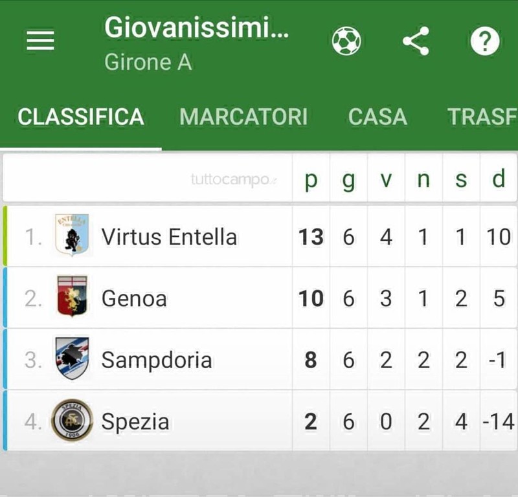Expand the Giovanissimi title with Girone A
Image resolution: width=518 pixels, height=497 pixels.
[197, 43]
